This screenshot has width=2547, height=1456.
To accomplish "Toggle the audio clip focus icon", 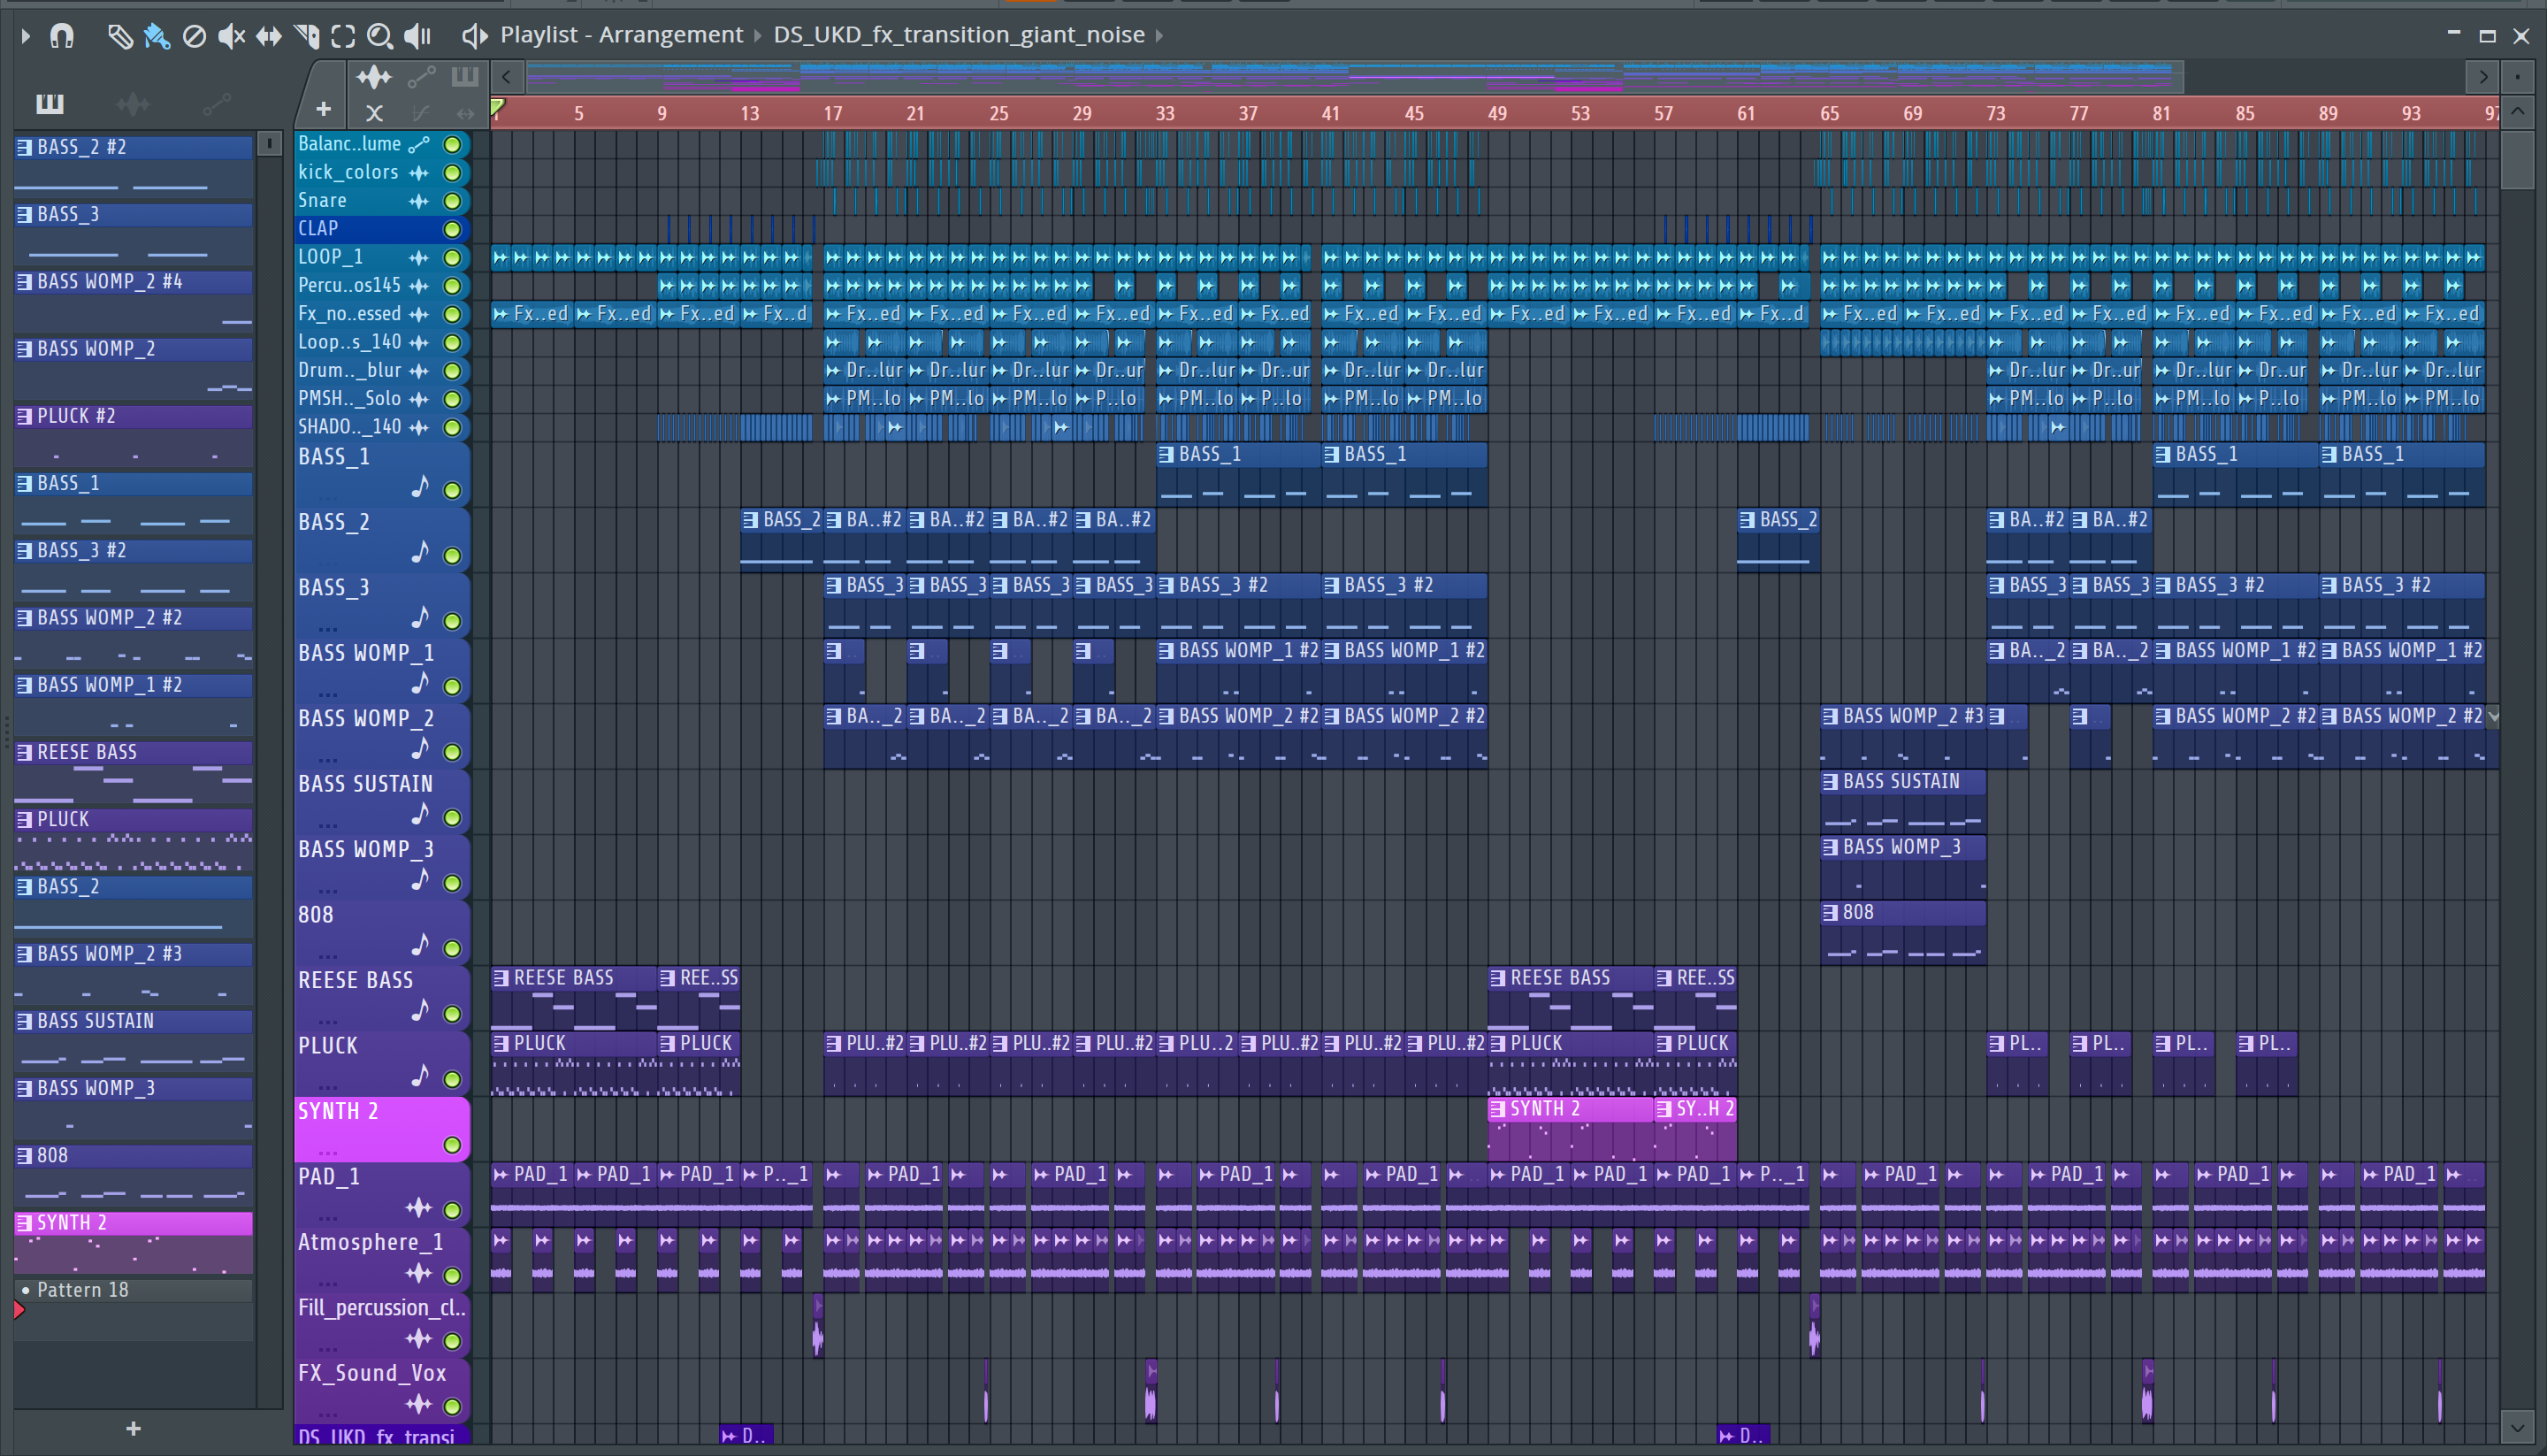I will 374,76.
